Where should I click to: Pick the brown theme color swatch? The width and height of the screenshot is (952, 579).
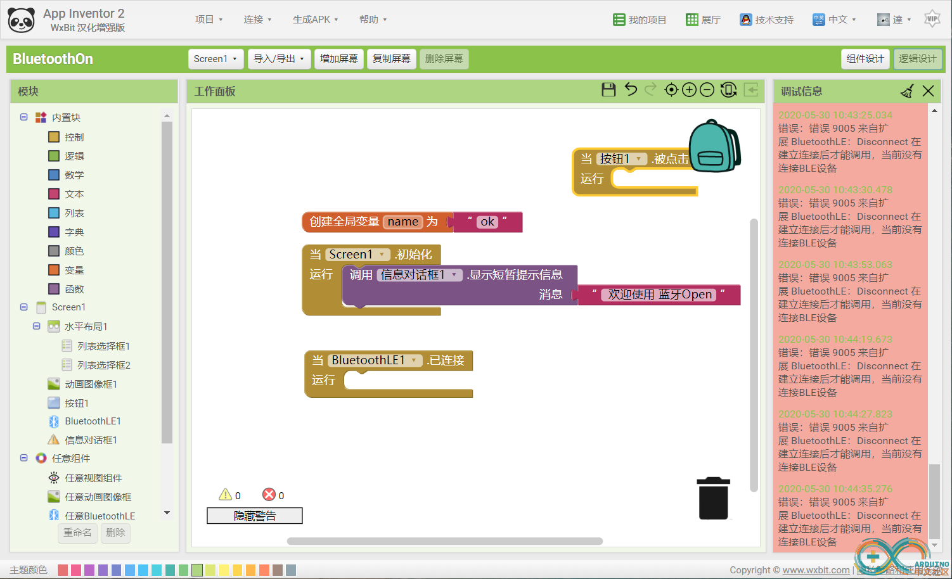pyautogui.click(x=277, y=570)
